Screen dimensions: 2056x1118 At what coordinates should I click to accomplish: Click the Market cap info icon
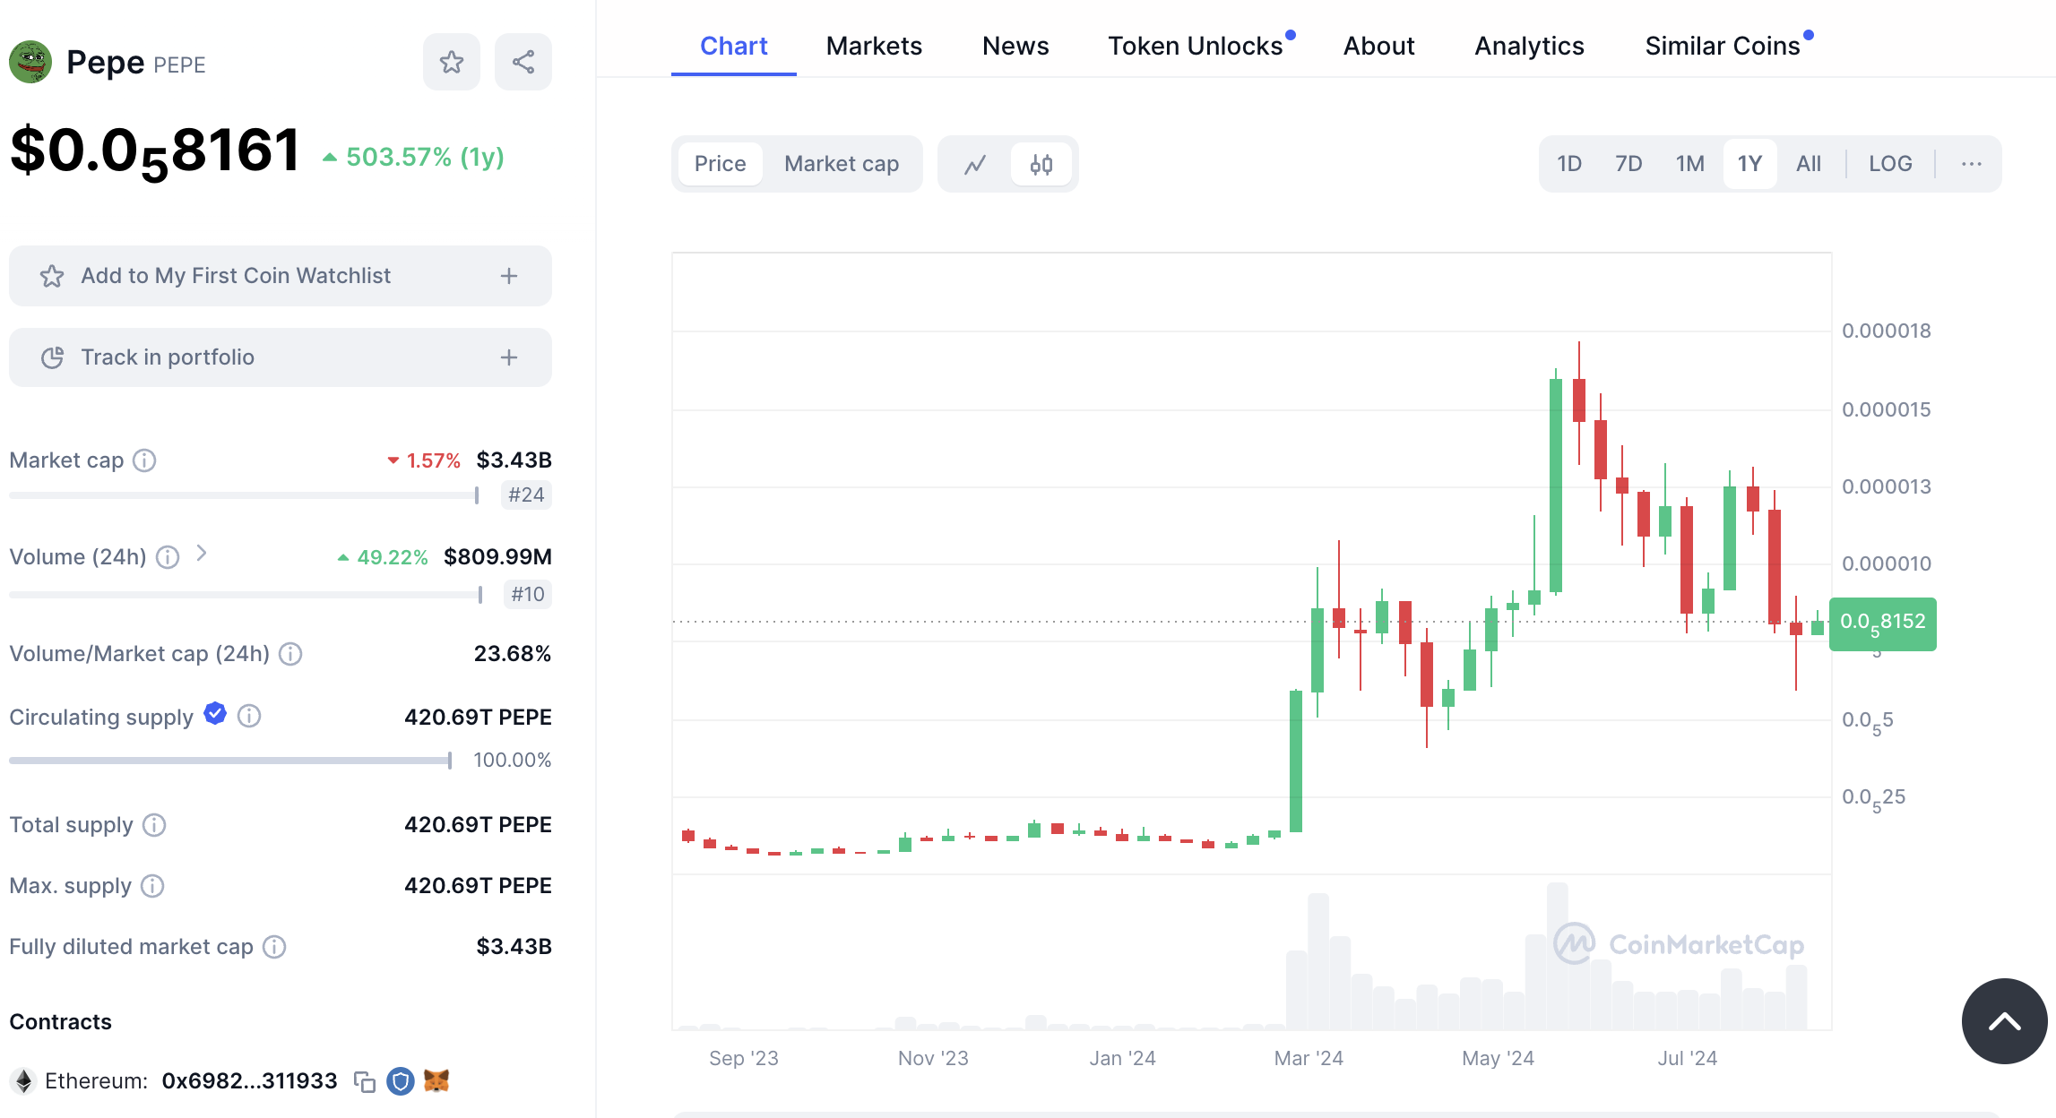(x=144, y=460)
